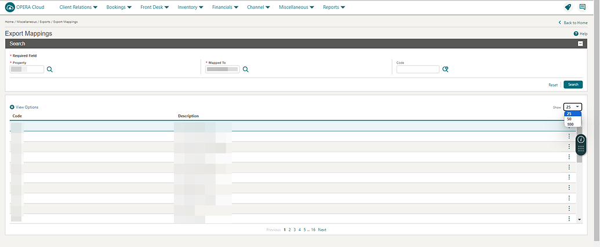Open Front Desk menu
Viewport: 600px width, 247px height.
155,8
